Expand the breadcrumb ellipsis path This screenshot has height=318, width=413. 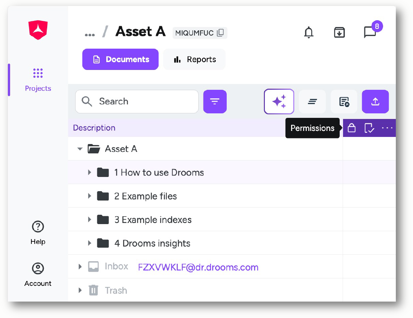coord(89,35)
